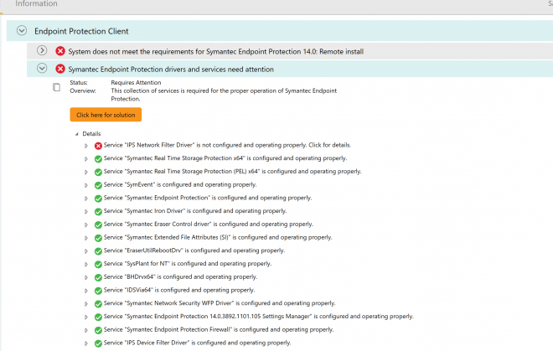This screenshot has height=351, width=553.
Task: Click green check icon for Endpoint Protection Firewall
Action: (98, 330)
